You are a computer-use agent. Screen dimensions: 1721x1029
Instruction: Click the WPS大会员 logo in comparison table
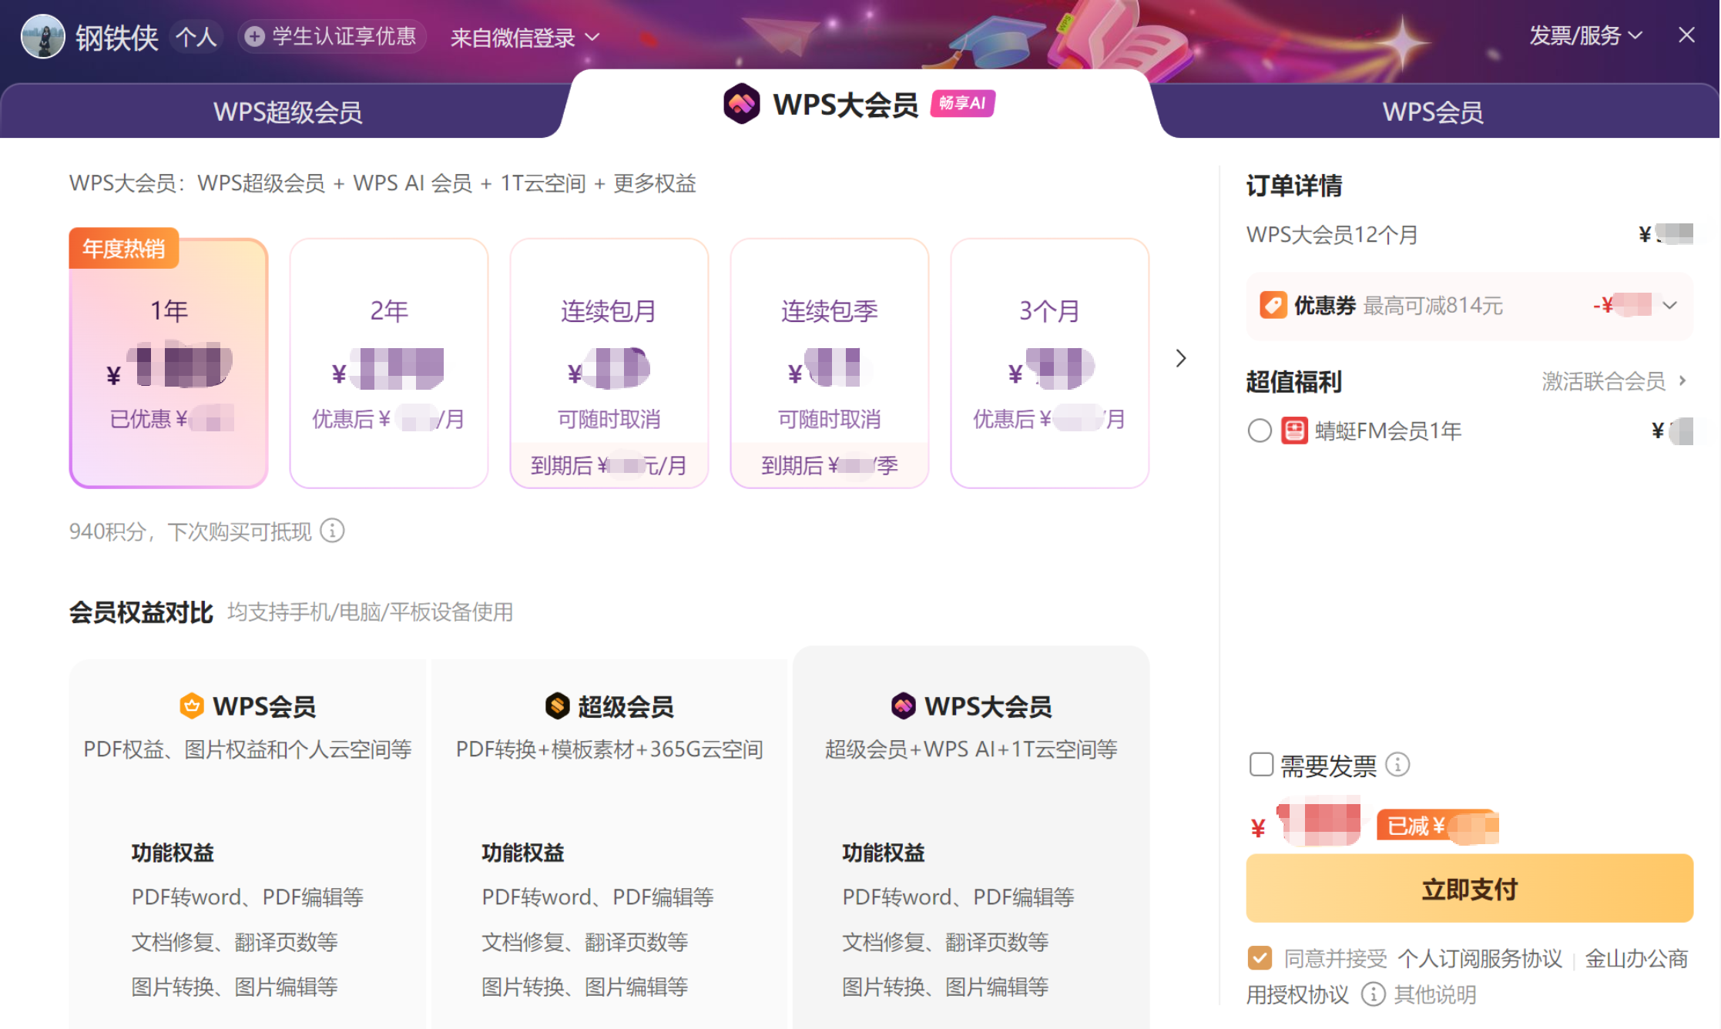(903, 706)
